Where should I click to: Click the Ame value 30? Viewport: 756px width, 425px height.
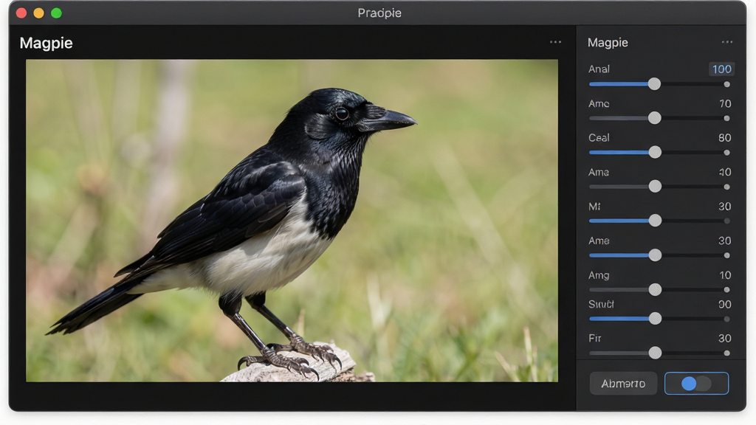725,241
